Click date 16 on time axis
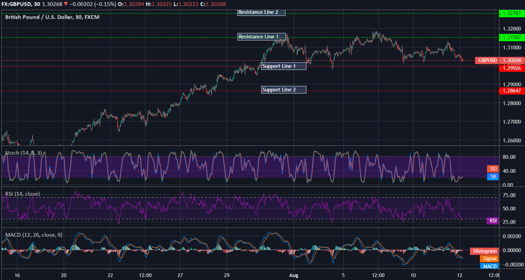 click(17, 275)
